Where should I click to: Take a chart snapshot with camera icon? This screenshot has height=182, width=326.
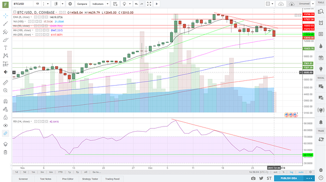click(253, 178)
